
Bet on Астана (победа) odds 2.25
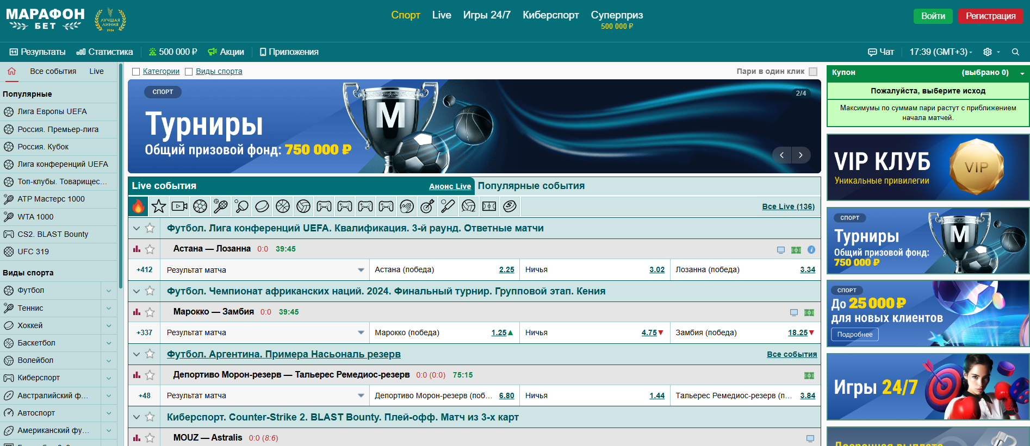(x=507, y=270)
